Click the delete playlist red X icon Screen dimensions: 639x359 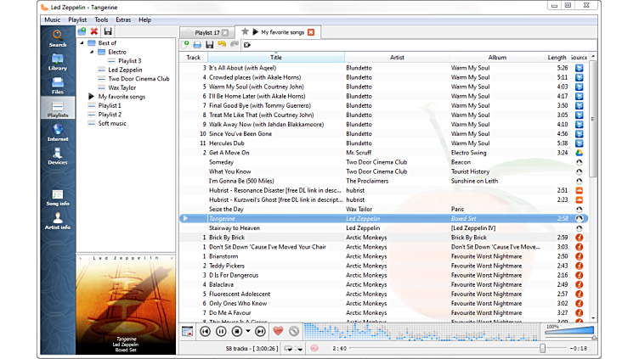point(94,31)
